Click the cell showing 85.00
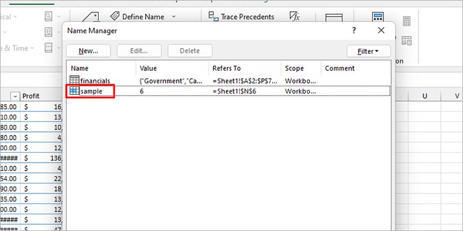The height and width of the screenshot is (231, 463). click(x=10, y=107)
